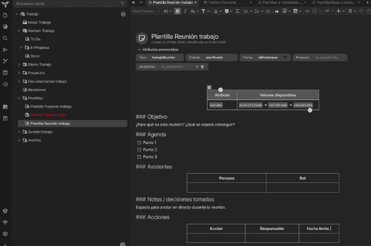Change the note icon beside the title
Image resolution: width=371 pixels, height=246 pixels.
tap(142, 38)
